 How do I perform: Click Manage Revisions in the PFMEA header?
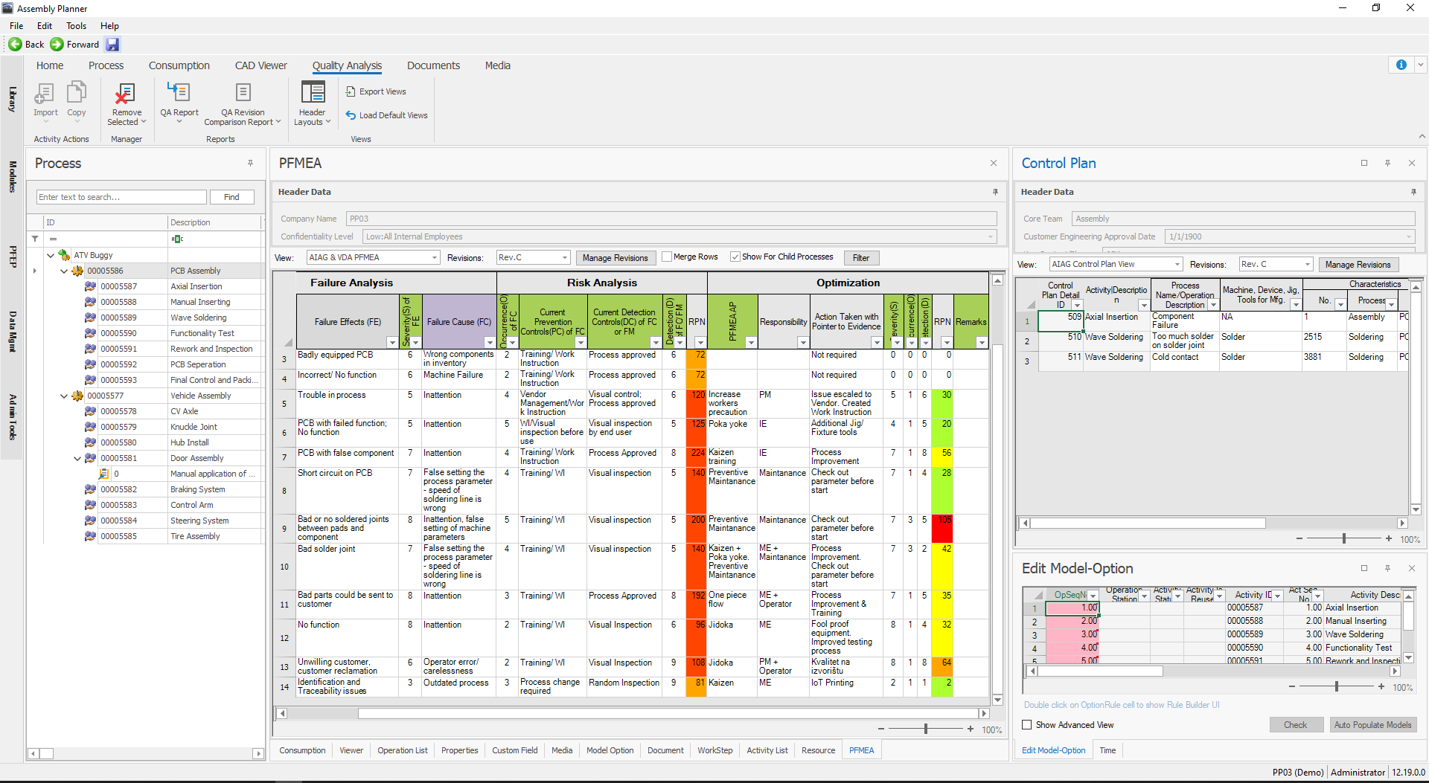(616, 257)
